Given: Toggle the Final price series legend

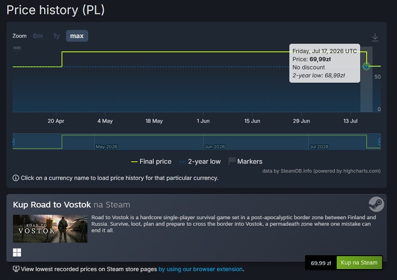Looking at the screenshot, I should 151,162.
